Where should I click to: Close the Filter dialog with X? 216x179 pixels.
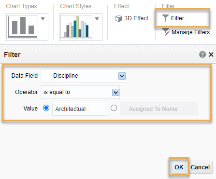coord(211,55)
